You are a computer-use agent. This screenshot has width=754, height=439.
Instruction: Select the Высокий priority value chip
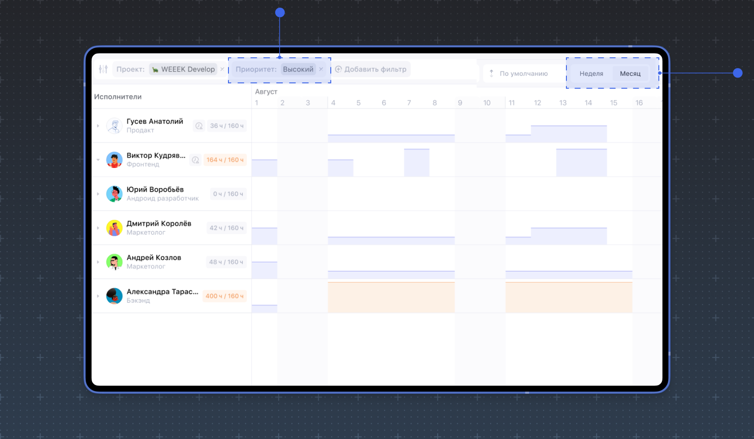pyautogui.click(x=298, y=69)
